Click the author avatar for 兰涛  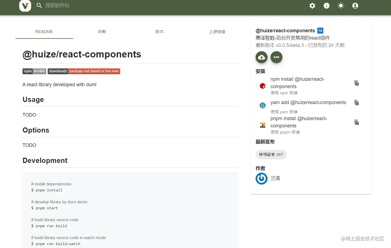262,179
